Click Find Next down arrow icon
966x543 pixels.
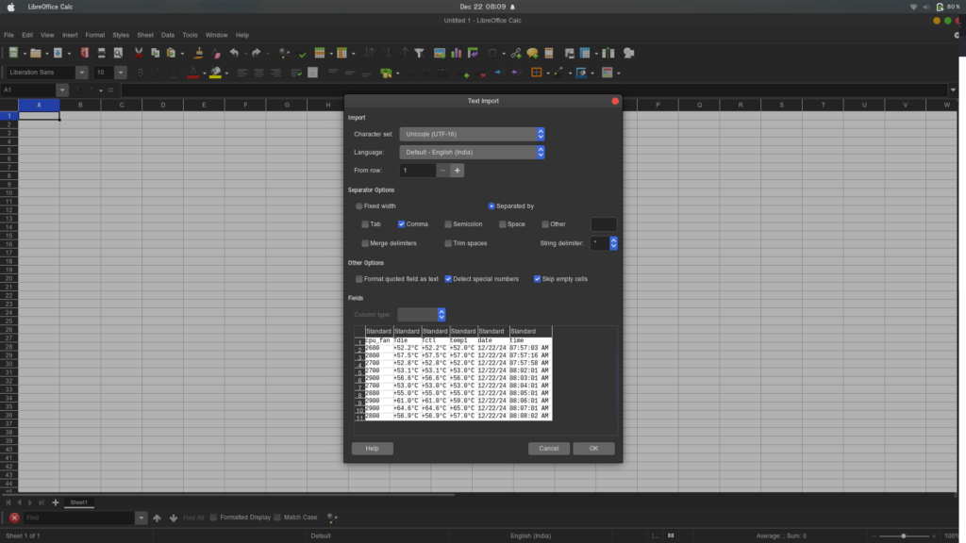pos(174,518)
